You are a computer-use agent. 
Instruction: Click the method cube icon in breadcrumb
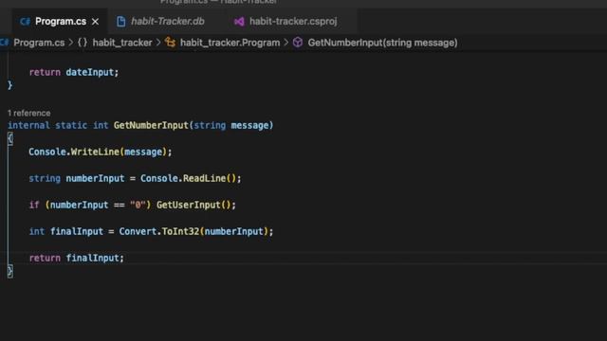[x=297, y=42]
